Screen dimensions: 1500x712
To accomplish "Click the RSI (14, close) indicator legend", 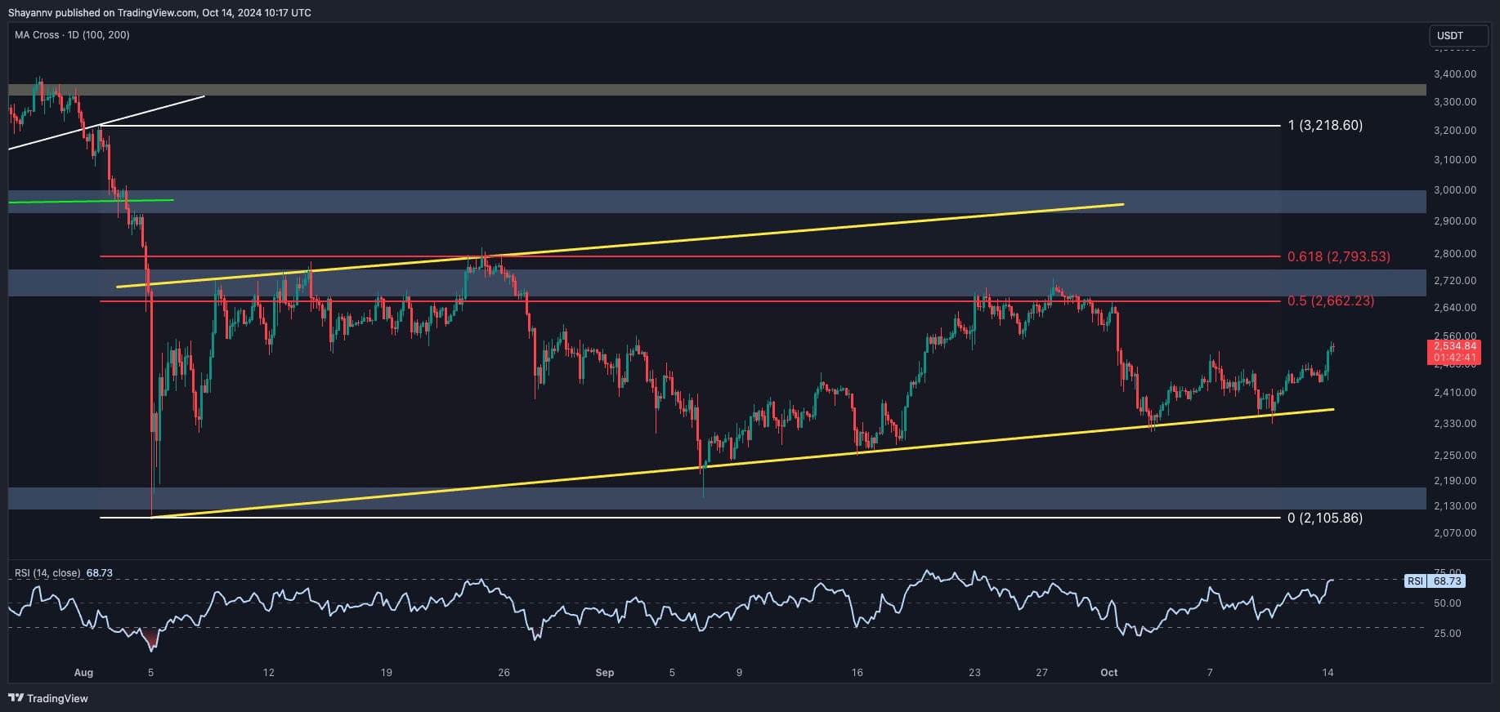I will pyautogui.click(x=47, y=573).
